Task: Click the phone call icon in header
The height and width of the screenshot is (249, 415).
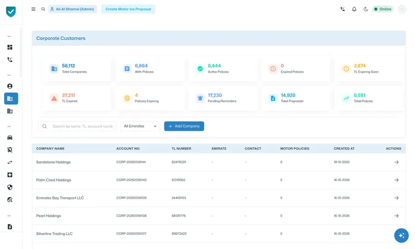Action: (x=342, y=9)
